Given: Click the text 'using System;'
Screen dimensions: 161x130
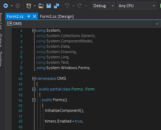Looking at the screenshot, I should click(x=48, y=31).
